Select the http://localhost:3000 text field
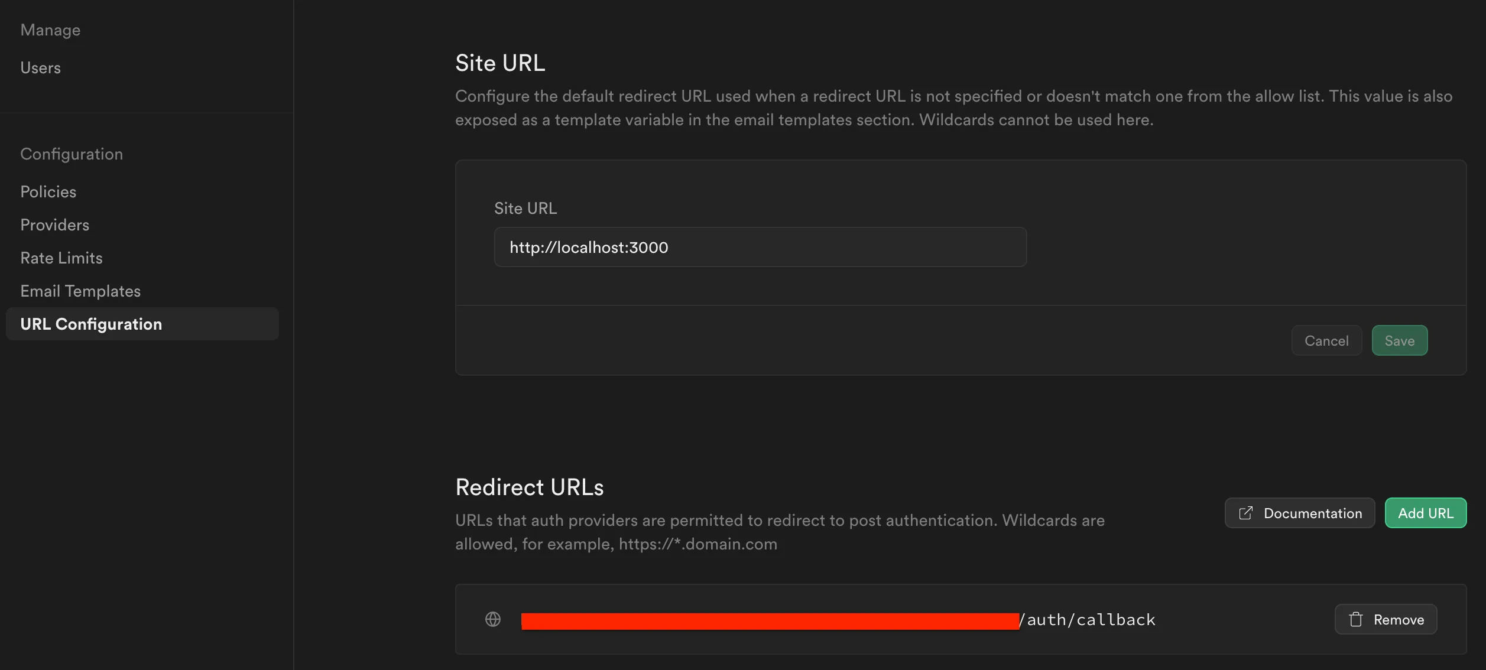 760,247
